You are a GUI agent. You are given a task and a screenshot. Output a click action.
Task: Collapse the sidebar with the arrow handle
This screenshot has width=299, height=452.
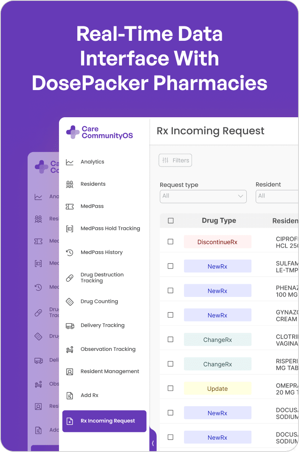(153, 443)
